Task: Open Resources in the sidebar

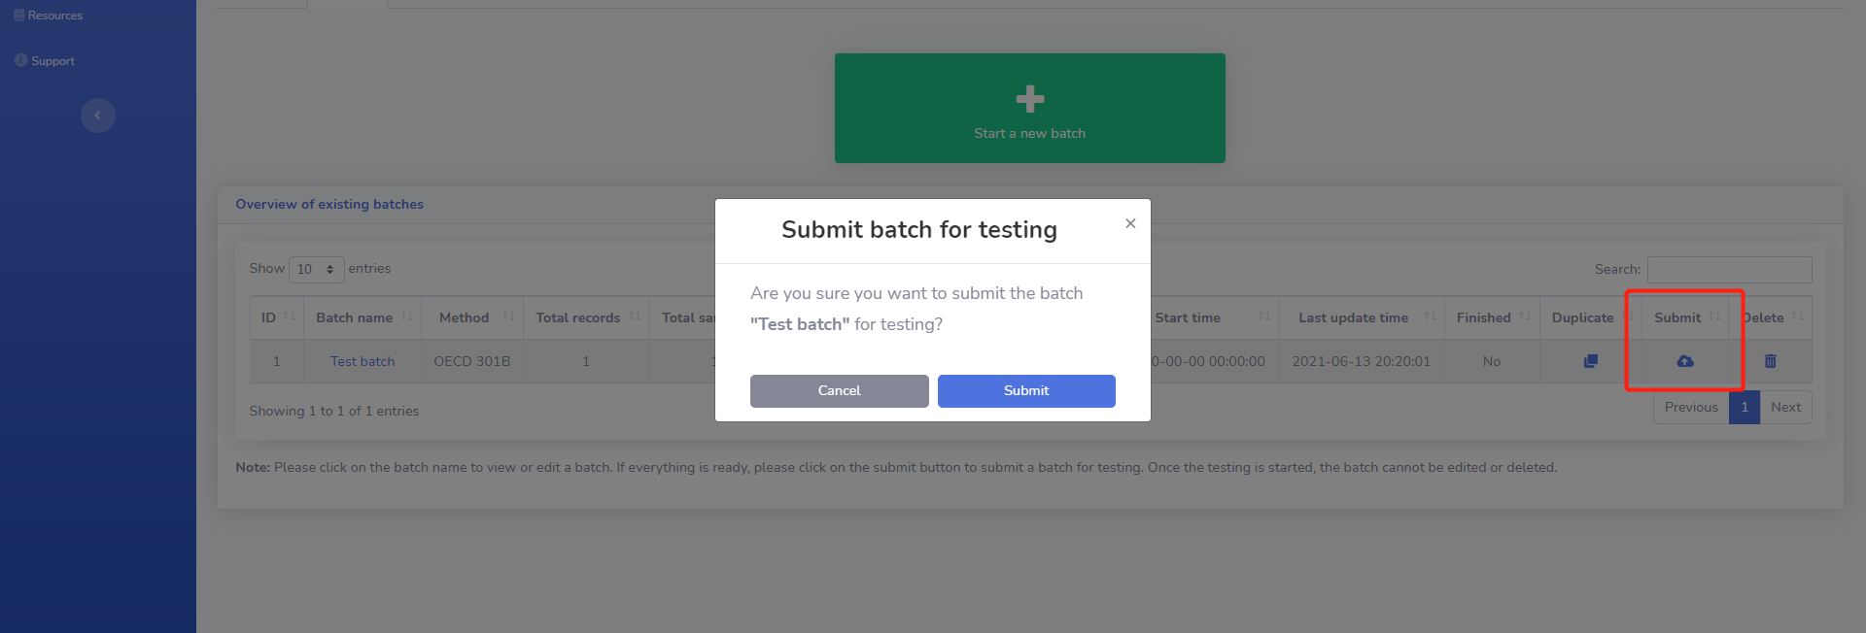Action: pos(54,16)
